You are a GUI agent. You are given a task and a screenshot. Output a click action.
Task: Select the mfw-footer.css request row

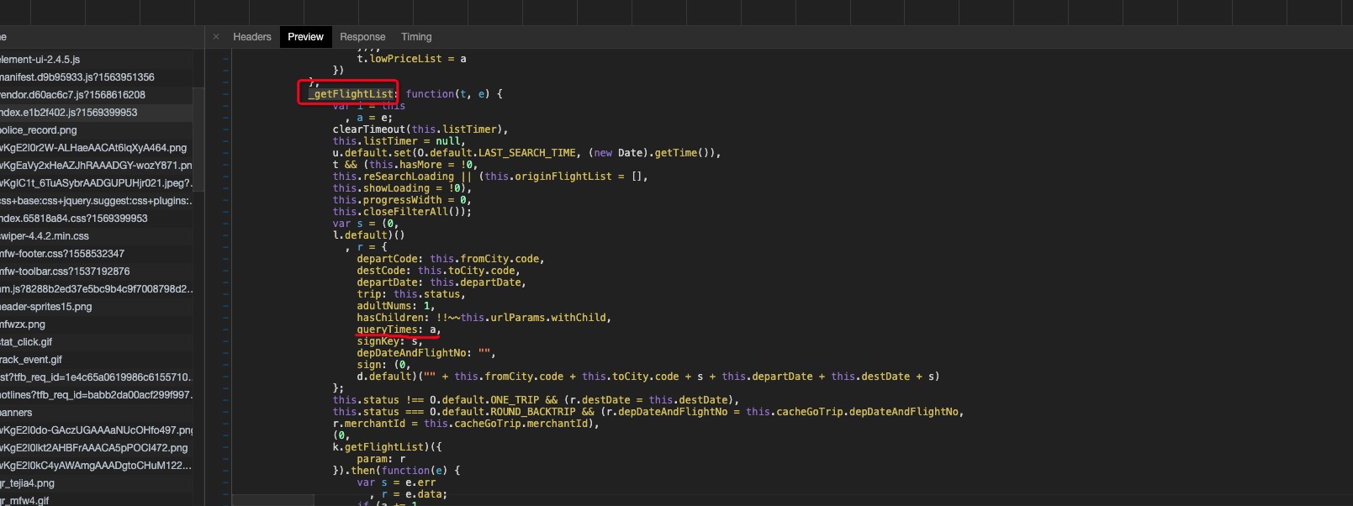pyautogui.click(x=97, y=254)
